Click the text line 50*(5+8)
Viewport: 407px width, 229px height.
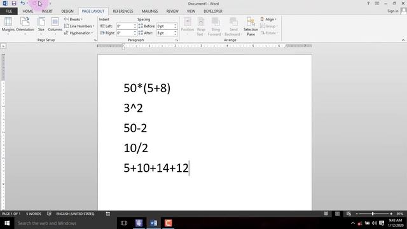click(x=147, y=88)
